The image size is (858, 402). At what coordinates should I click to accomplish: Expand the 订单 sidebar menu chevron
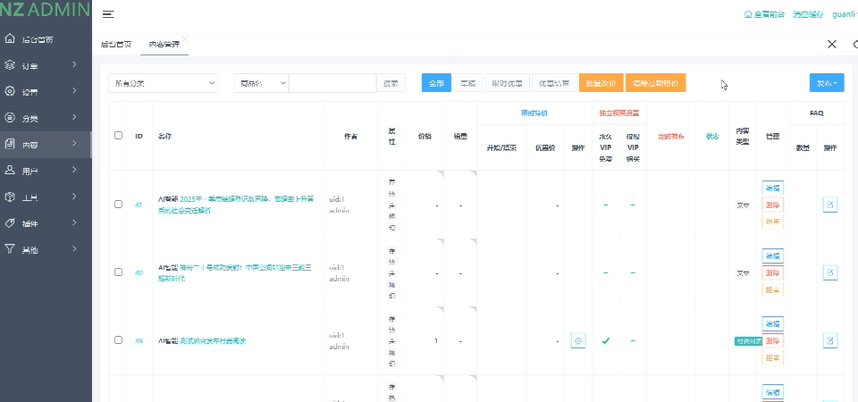(74, 64)
